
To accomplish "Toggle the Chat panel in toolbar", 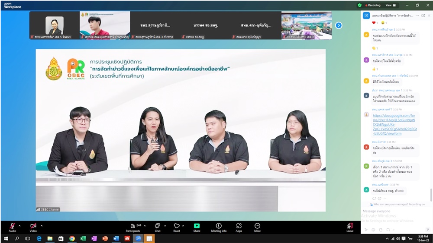I will tap(158, 227).
